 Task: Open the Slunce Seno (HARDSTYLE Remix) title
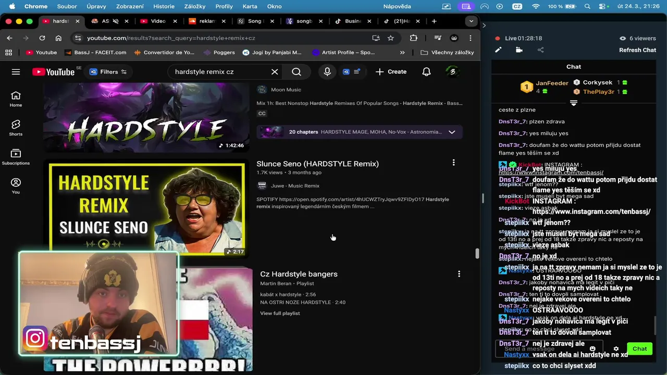[x=317, y=164]
